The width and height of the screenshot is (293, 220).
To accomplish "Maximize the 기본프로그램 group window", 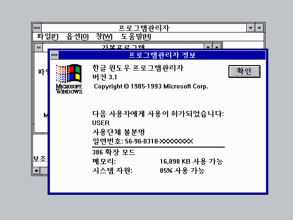I will pyautogui.click(x=217, y=46).
